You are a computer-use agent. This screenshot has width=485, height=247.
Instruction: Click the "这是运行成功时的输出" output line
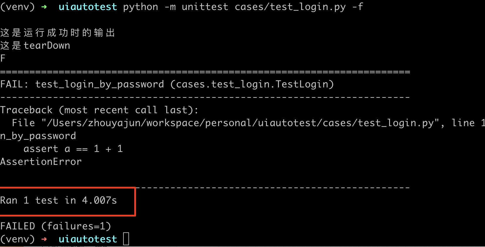coord(57,33)
